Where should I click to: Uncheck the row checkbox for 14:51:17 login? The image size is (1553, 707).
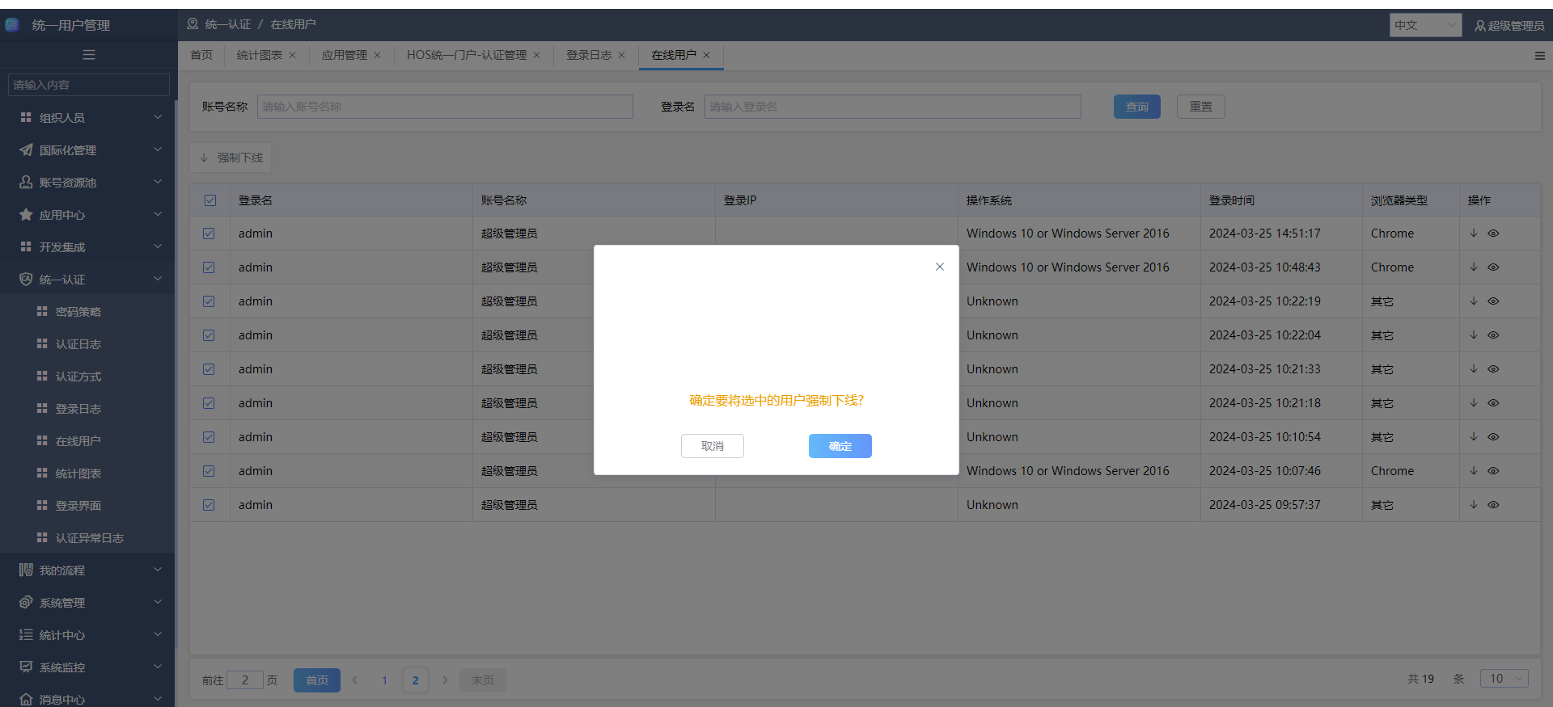click(209, 234)
